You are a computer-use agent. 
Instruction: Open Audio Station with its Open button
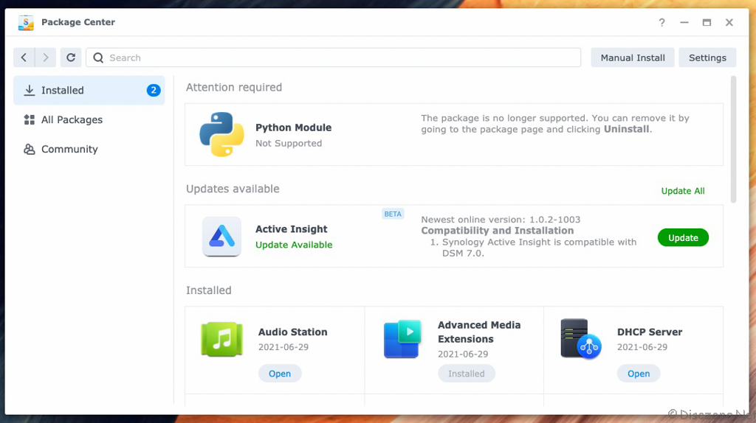point(280,374)
